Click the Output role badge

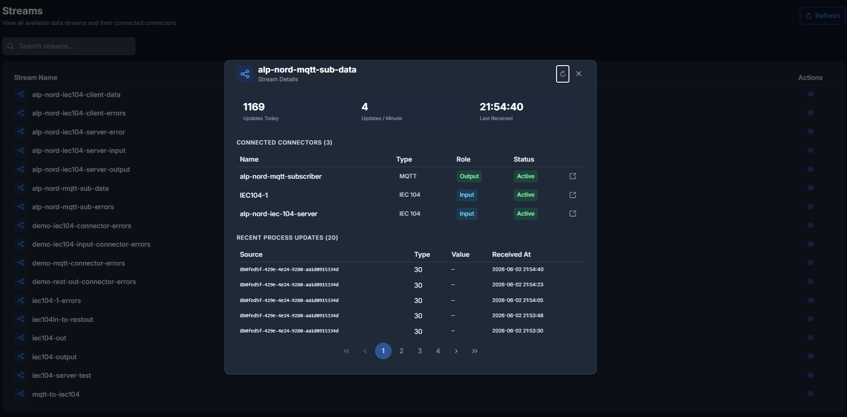[x=469, y=176]
